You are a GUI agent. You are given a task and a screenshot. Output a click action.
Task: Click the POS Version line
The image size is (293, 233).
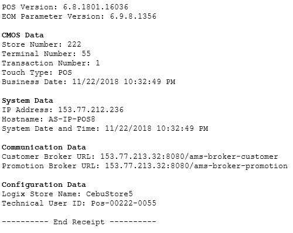coord(65,7)
